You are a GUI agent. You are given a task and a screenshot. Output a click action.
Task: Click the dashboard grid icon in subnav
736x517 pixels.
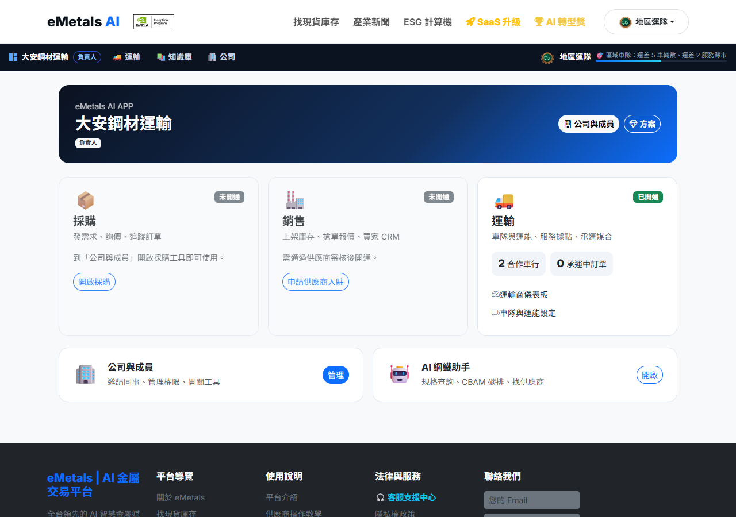tap(13, 57)
